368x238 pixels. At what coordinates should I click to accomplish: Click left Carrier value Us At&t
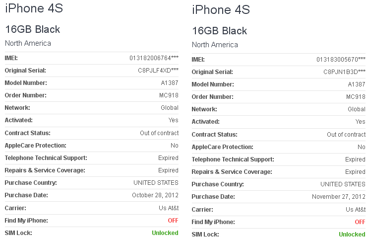[x=169, y=208]
